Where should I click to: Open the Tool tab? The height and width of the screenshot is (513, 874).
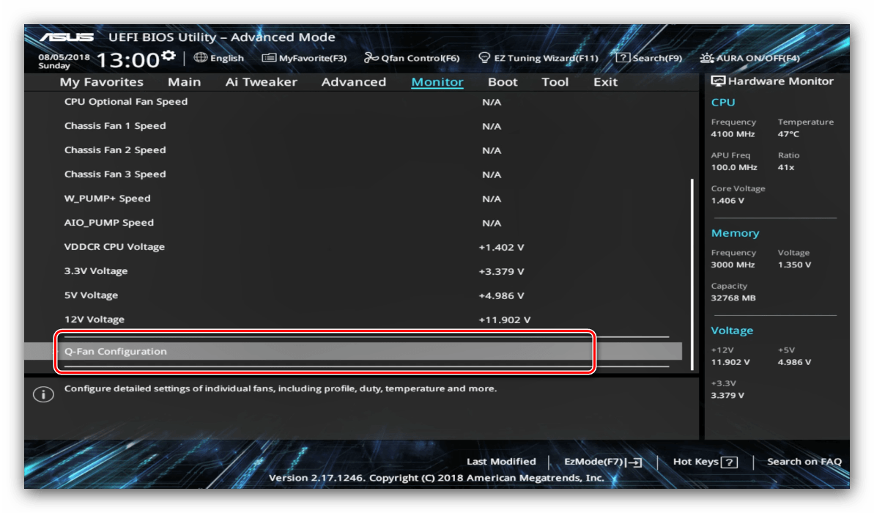click(x=555, y=82)
